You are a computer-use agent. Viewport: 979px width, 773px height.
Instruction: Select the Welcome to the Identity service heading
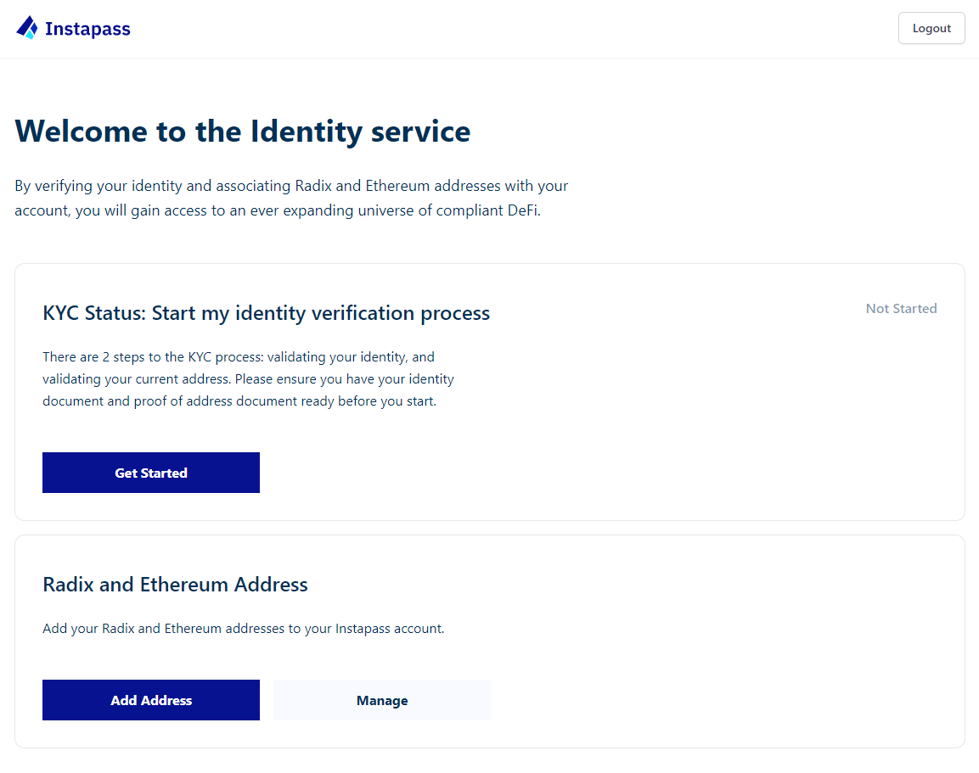coord(242,131)
